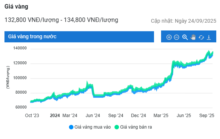Activate the selection zoom magnifier tool
Screen dimensions: 220x139
pyautogui.click(x=185, y=37)
